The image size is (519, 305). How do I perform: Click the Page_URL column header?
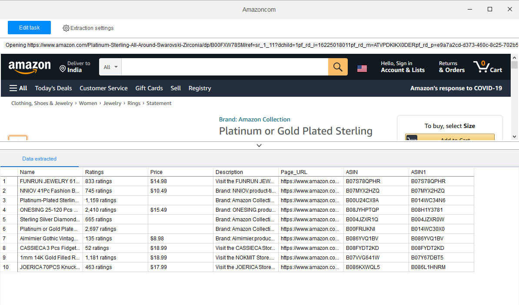pyautogui.click(x=311, y=172)
